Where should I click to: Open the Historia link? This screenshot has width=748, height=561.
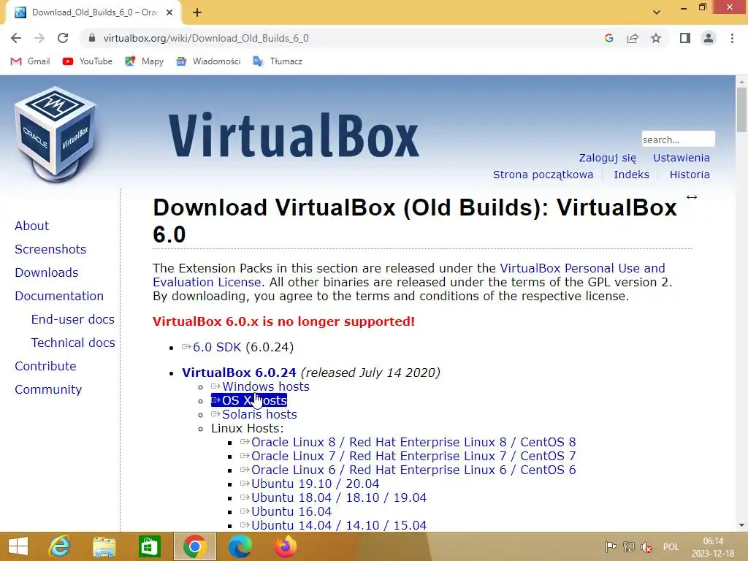(x=690, y=175)
